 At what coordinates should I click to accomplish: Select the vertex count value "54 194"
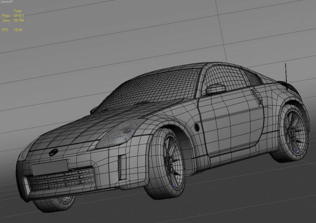[x=19, y=21]
